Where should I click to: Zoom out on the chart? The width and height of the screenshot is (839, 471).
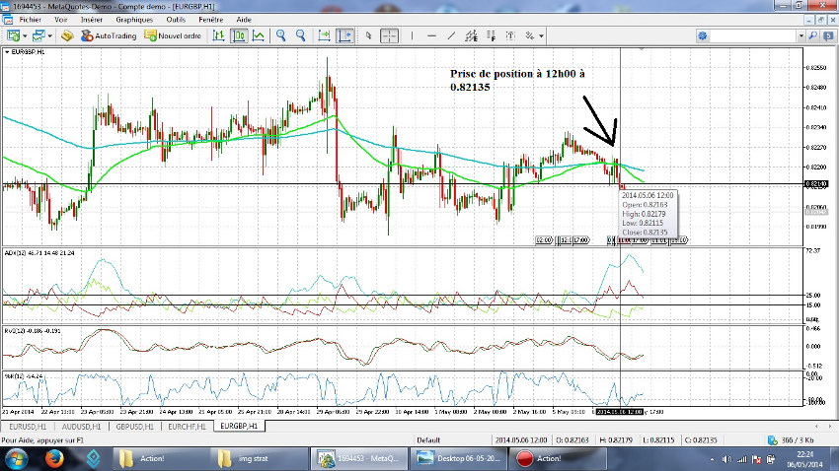[301, 35]
